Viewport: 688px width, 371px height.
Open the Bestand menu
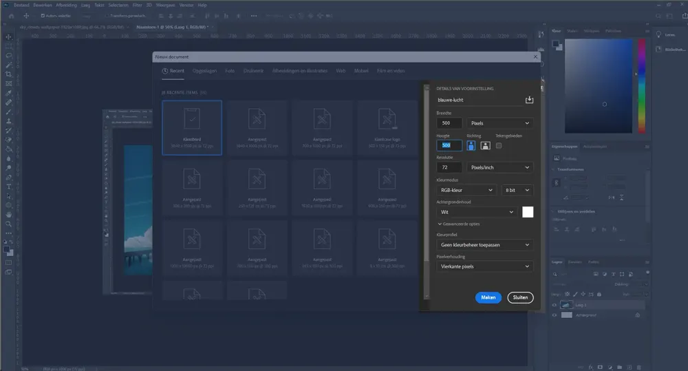click(x=21, y=6)
